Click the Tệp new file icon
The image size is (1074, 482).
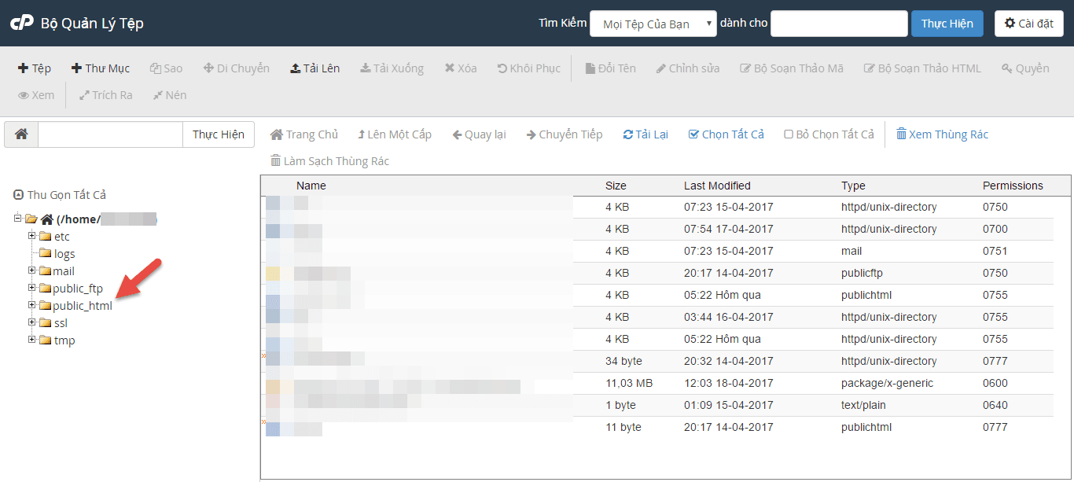pos(24,68)
